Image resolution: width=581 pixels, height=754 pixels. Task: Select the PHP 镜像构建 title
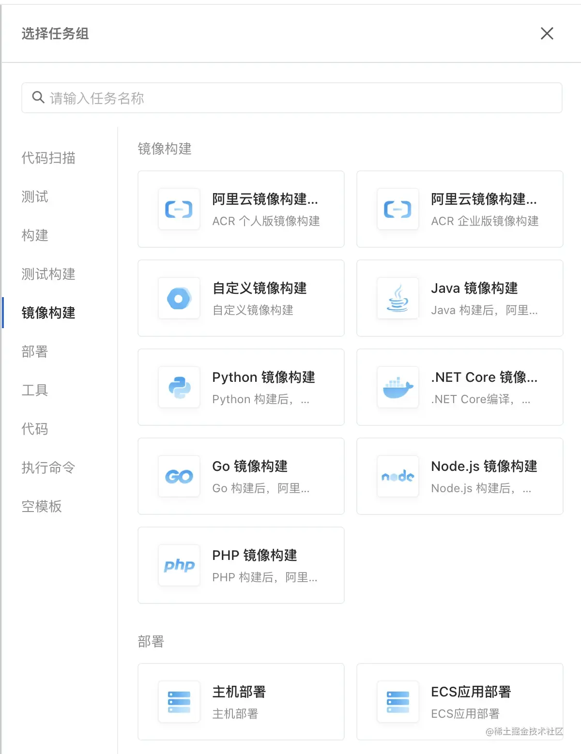pos(255,555)
